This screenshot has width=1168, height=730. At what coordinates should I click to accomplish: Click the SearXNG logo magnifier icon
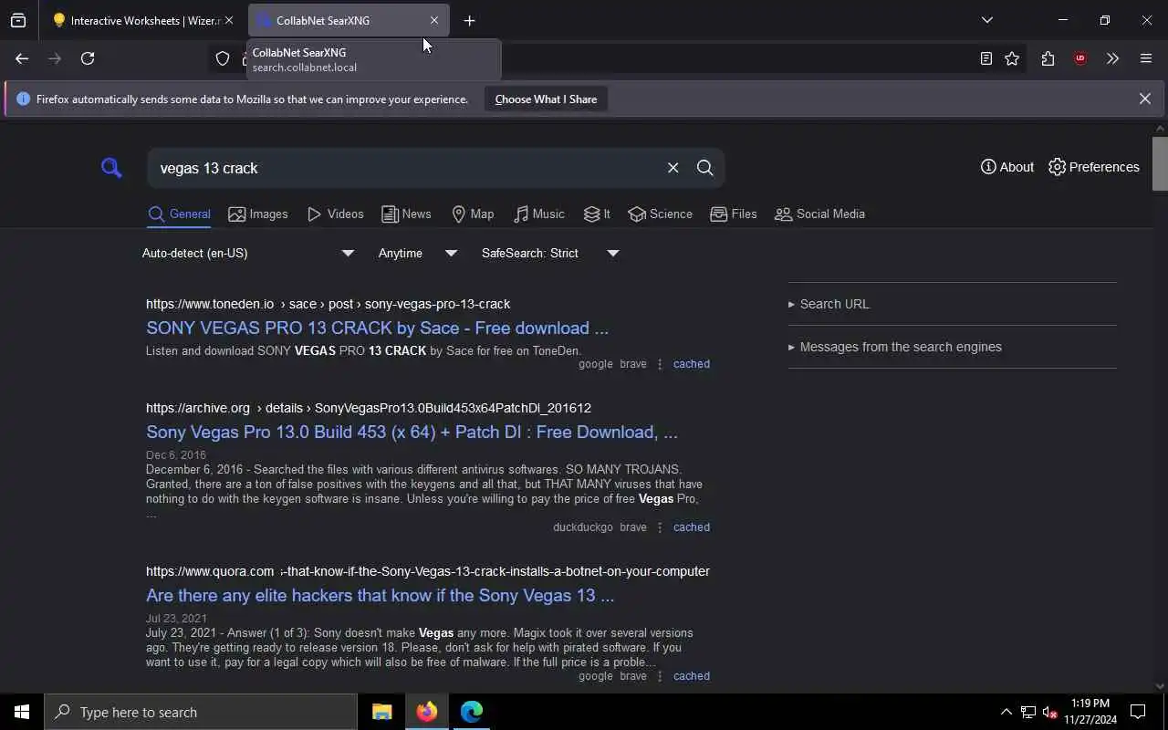tap(111, 167)
